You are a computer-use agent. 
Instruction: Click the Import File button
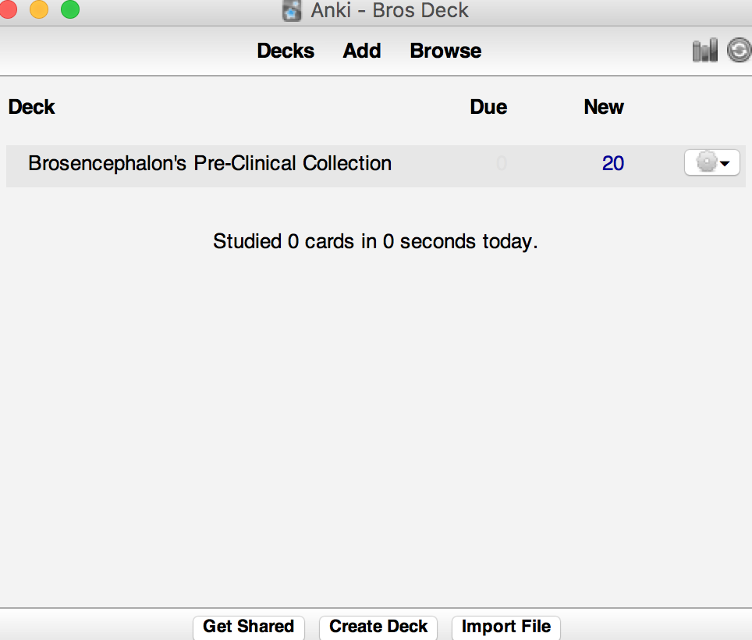(506, 627)
